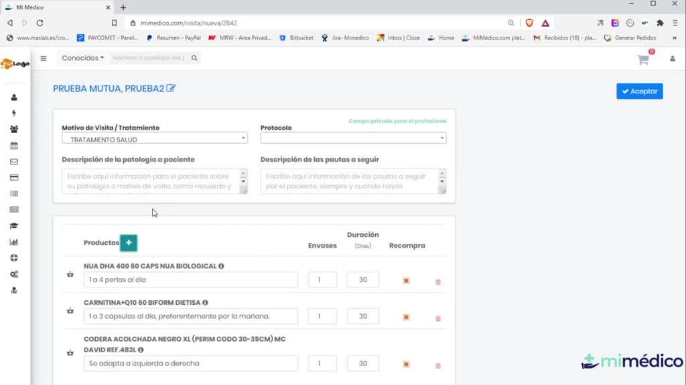Open Resumen - PayPal bookmark

[x=174, y=38]
